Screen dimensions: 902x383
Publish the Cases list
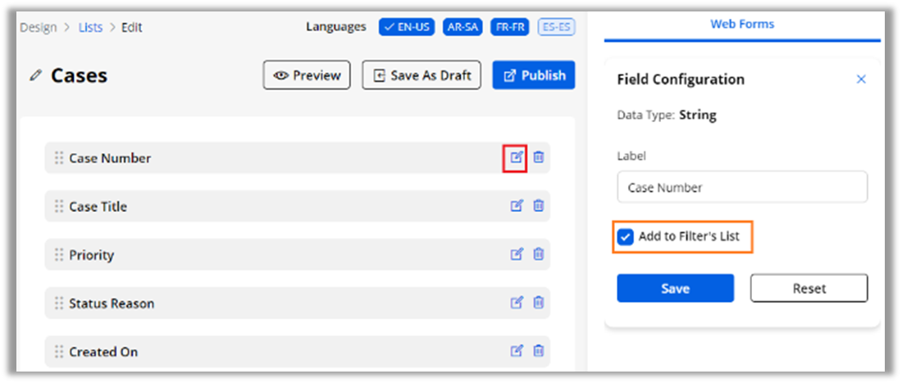[x=534, y=75]
